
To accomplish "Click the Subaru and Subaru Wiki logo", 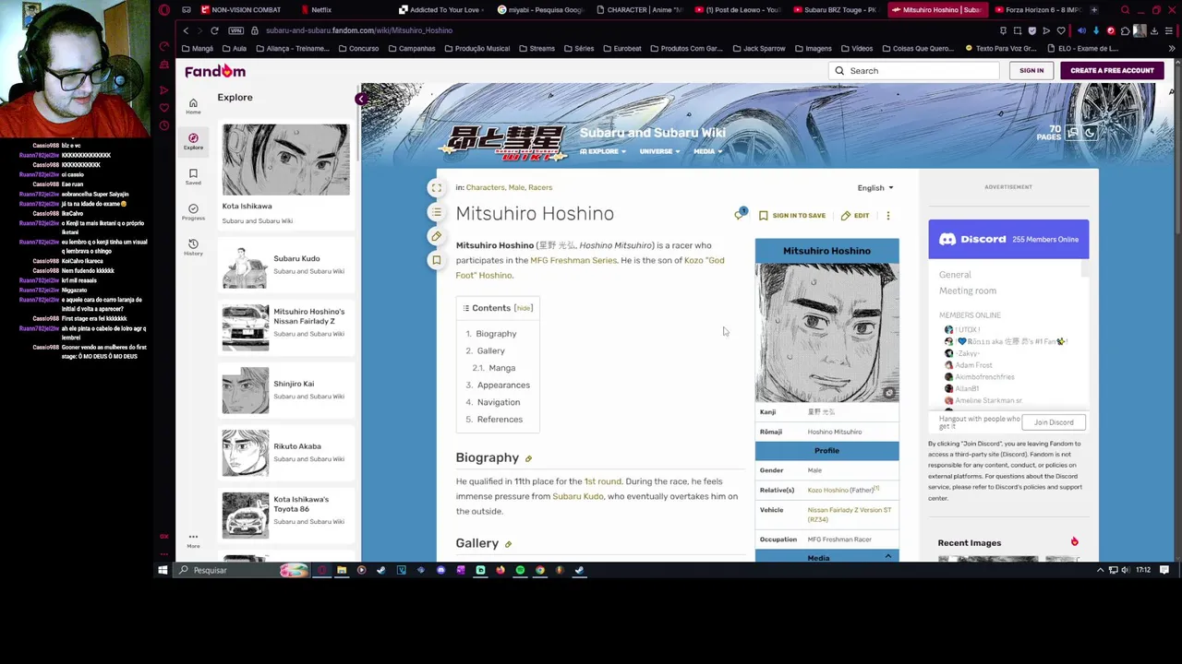I will click(x=504, y=142).
